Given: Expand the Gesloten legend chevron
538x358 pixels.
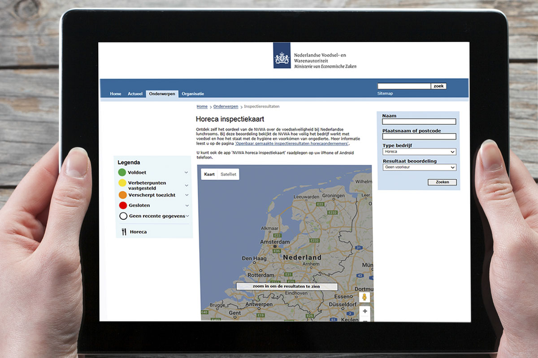Looking at the screenshot, I should click(x=187, y=205).
